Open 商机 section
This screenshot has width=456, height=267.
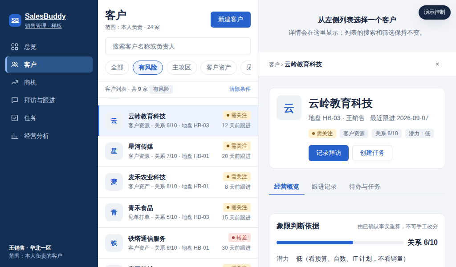(49, 82)
